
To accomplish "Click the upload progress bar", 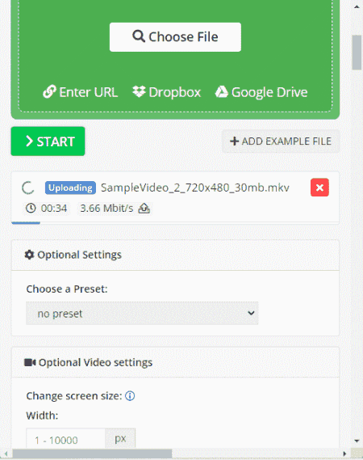I will click(175, 223).
